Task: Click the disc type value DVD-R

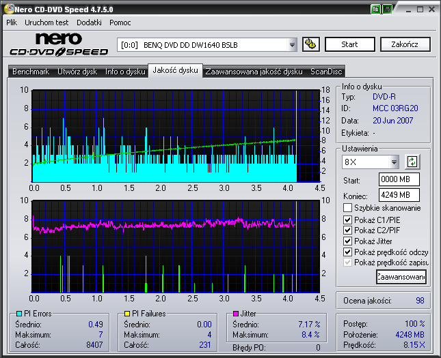Action: tap(384, 97)
